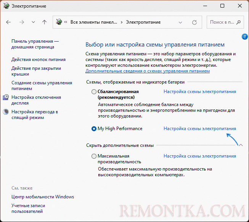Open Настройка перехода в спящий режим
Image resolution: width=249 pixels, height=222 pixels.
(35, 115)
